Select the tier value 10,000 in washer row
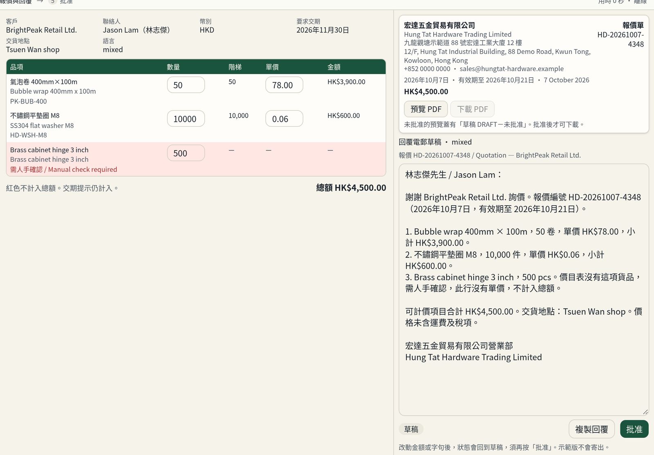This screenshot has width=654, height=455. [238, 116]
